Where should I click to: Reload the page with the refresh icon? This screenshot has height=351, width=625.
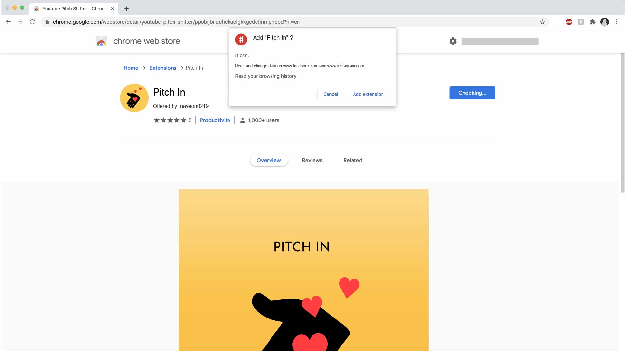(32, 22)
